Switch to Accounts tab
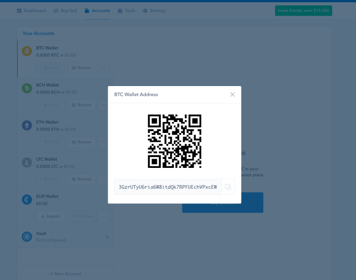This screenshot has height=280, width=356. point(97,11)
